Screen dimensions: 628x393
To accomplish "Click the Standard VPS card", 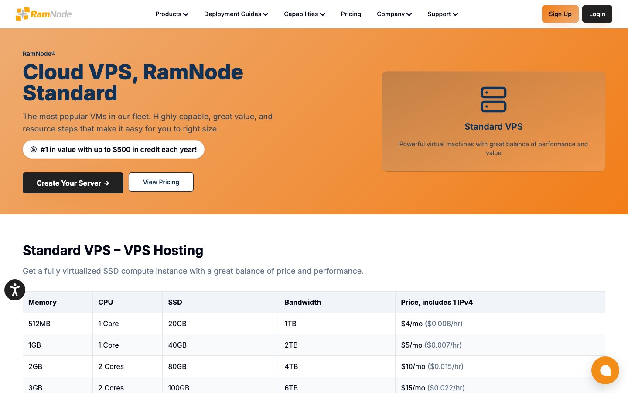I will (494, 121).
